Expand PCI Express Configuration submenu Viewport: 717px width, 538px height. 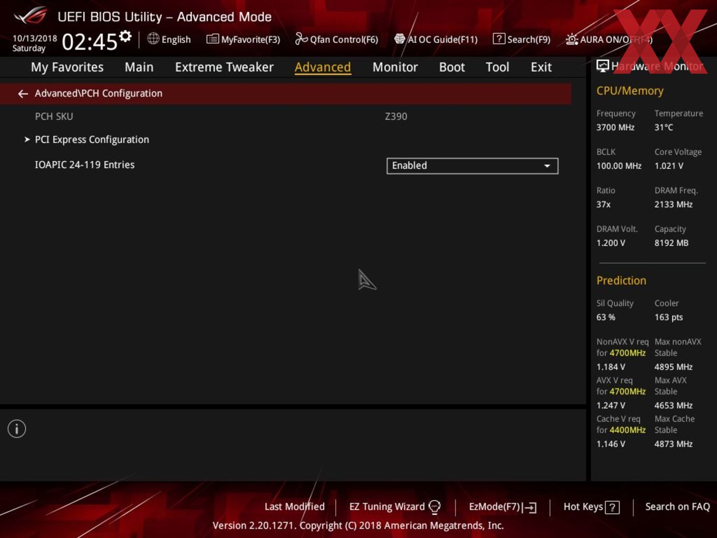pyautogui.click(x=92, y=140)
